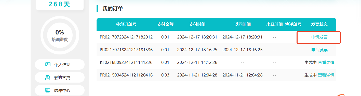
Task: Click the 缴纳学费 payment icon
Action: (48, 78)
